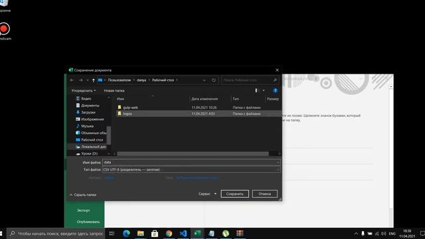The height and width of the screenshot is (239, 425).
Task: Edit the file name field containing data
Action: [x=191, y=162]
